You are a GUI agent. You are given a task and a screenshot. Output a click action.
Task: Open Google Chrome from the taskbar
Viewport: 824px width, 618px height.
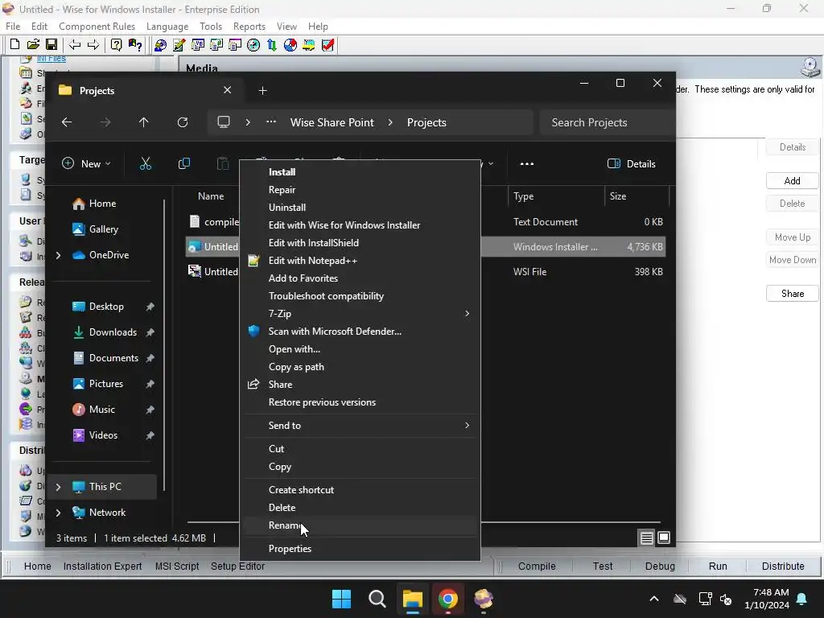[447, 599]
